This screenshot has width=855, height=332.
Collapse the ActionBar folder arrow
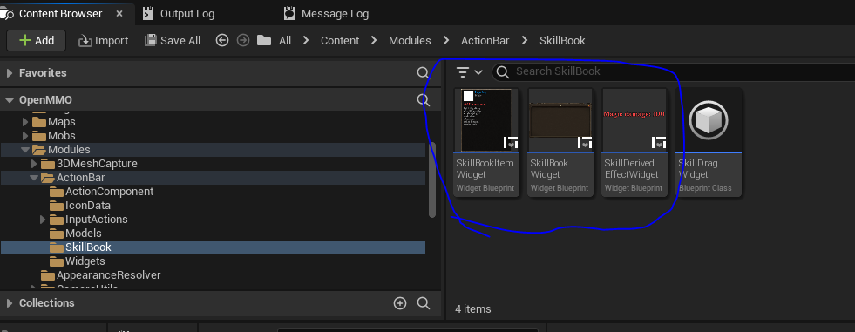[x=34, y=178]
